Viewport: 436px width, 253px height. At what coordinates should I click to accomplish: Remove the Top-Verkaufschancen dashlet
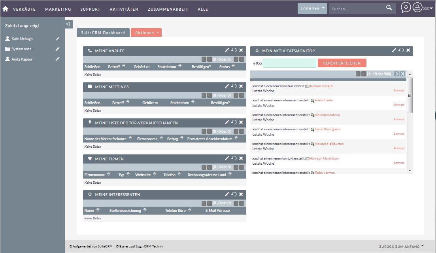[241, 122]
